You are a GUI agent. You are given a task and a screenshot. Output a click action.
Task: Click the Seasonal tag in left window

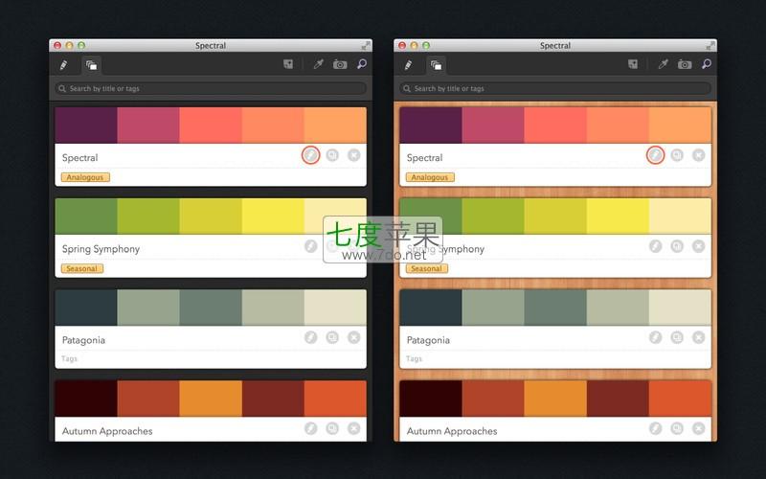(82, 268)
